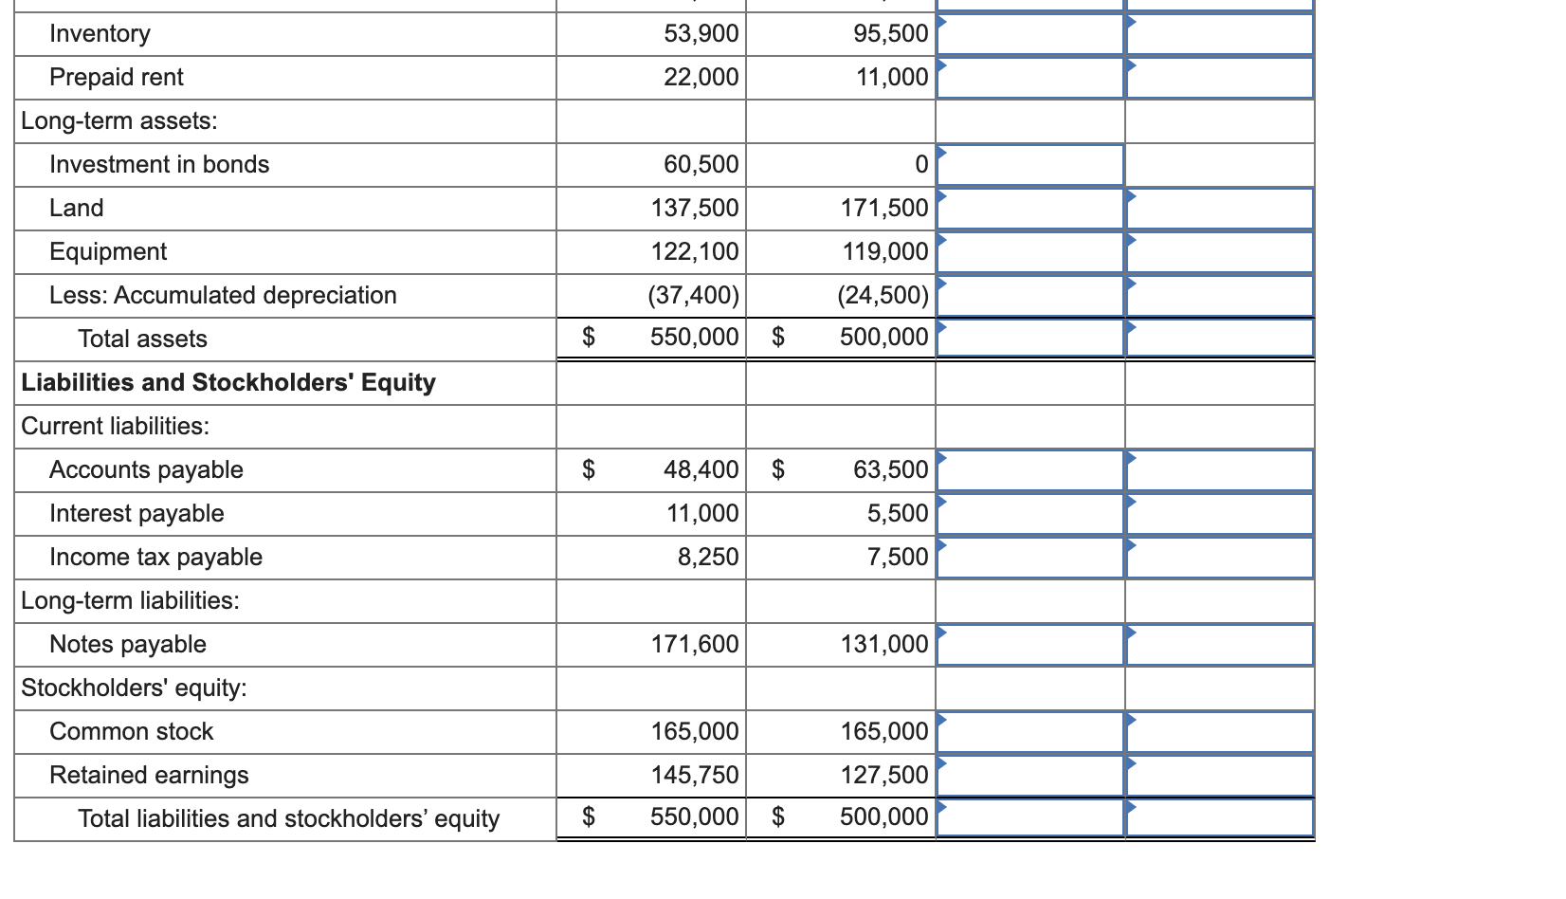The width and height of the screenshot is (1566, 899).
Task: Click left blank input cell for Total assets
Action: [x=1029, y=339]
